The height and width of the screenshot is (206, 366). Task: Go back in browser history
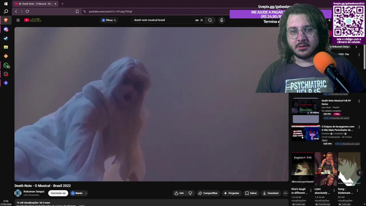pyautogui.click(x=16, y=11)
